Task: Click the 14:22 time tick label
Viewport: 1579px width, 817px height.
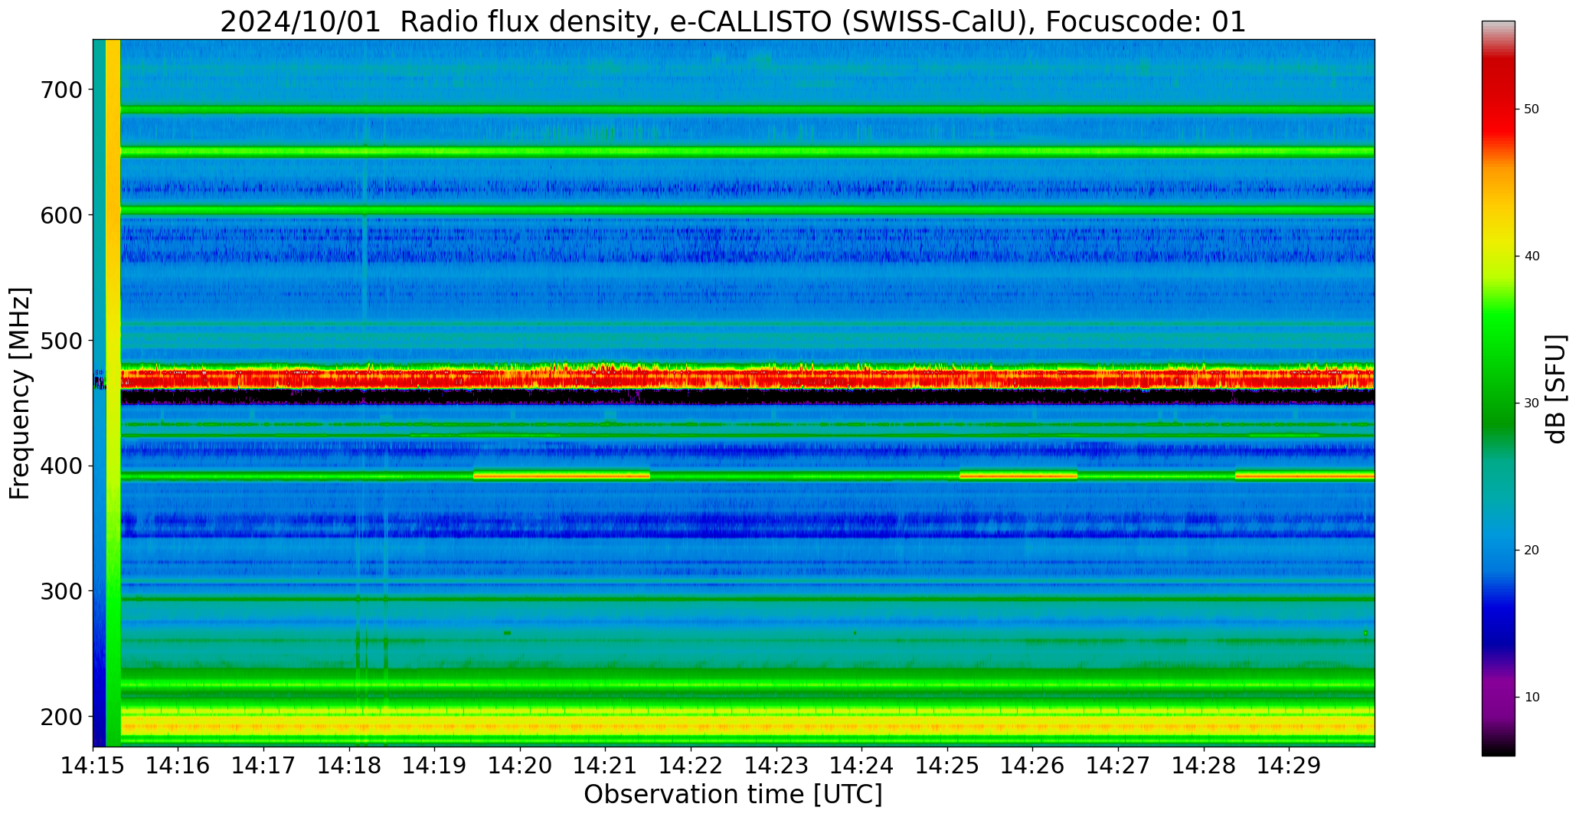Action: coord(691,764)
